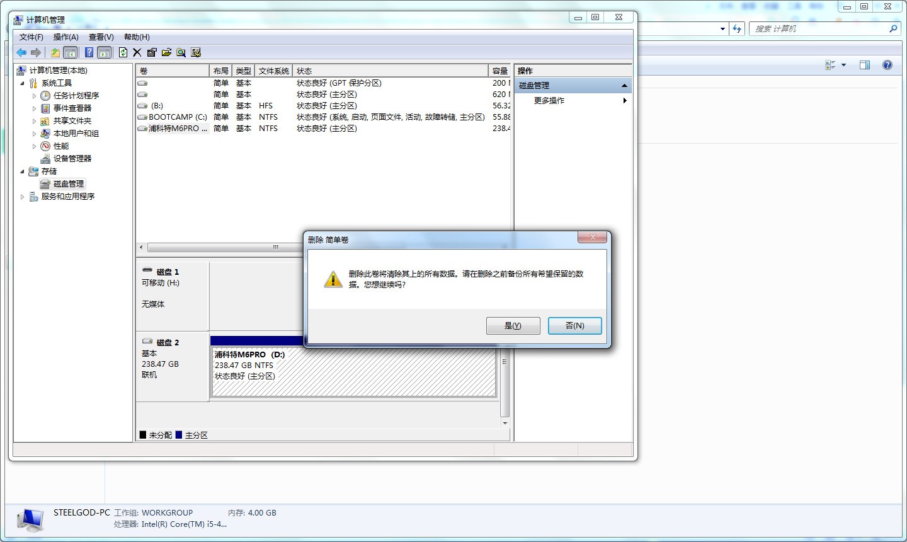Screen dimensions: 907x542
Task: Open the Explorer address bar dropdown arrow
Action: pyautogui.click(x=722, y=28)
